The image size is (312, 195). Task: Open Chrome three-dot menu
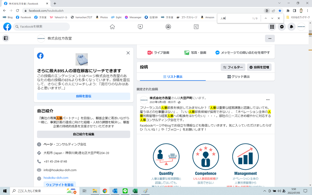pyautogui.click(x=308, y=11)
